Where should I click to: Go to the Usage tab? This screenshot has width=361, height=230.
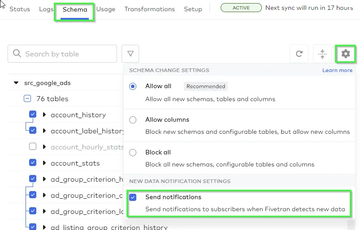[105, 9]
